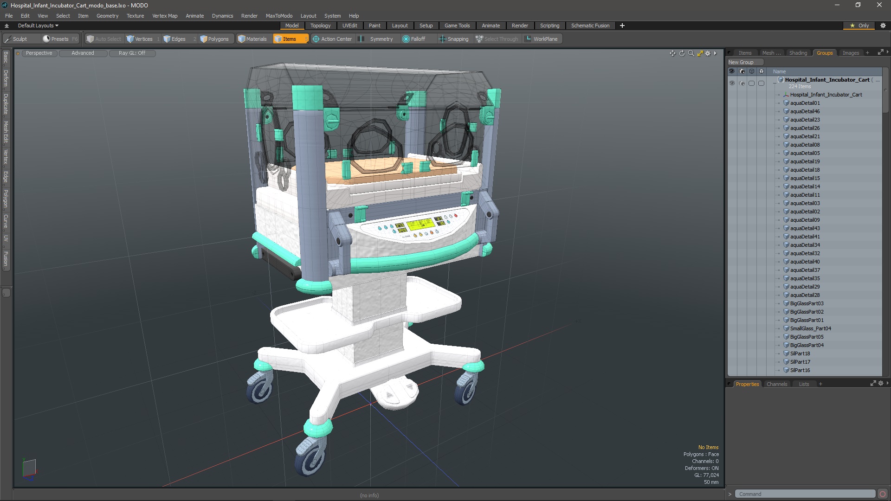
Task: Select the SilPart18 item
Action: pos(800,353)
